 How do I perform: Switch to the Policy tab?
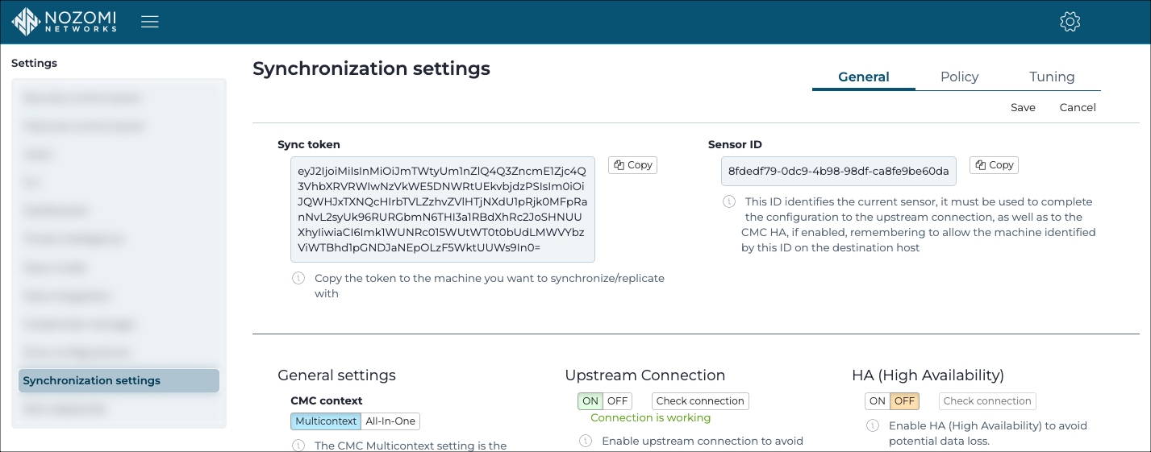(x=959, y=77)
